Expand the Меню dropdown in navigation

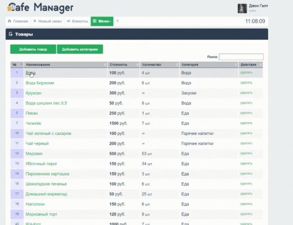[x=102, y=21]
